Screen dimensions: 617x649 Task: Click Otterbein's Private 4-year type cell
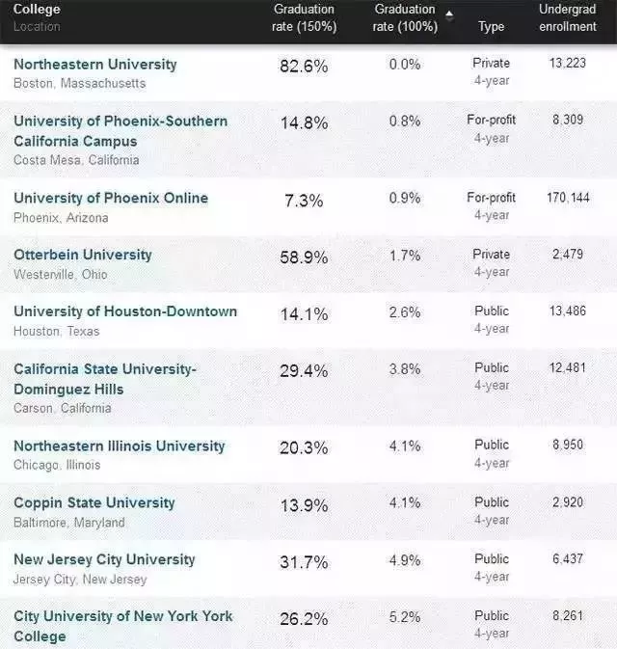tap(492, 263)
